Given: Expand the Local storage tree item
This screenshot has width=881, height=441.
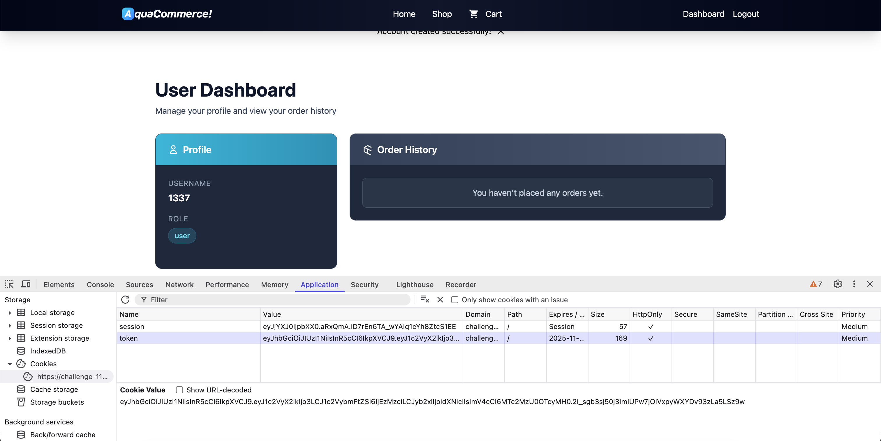Looking at the screenshot, I should (x=10, y=312).
